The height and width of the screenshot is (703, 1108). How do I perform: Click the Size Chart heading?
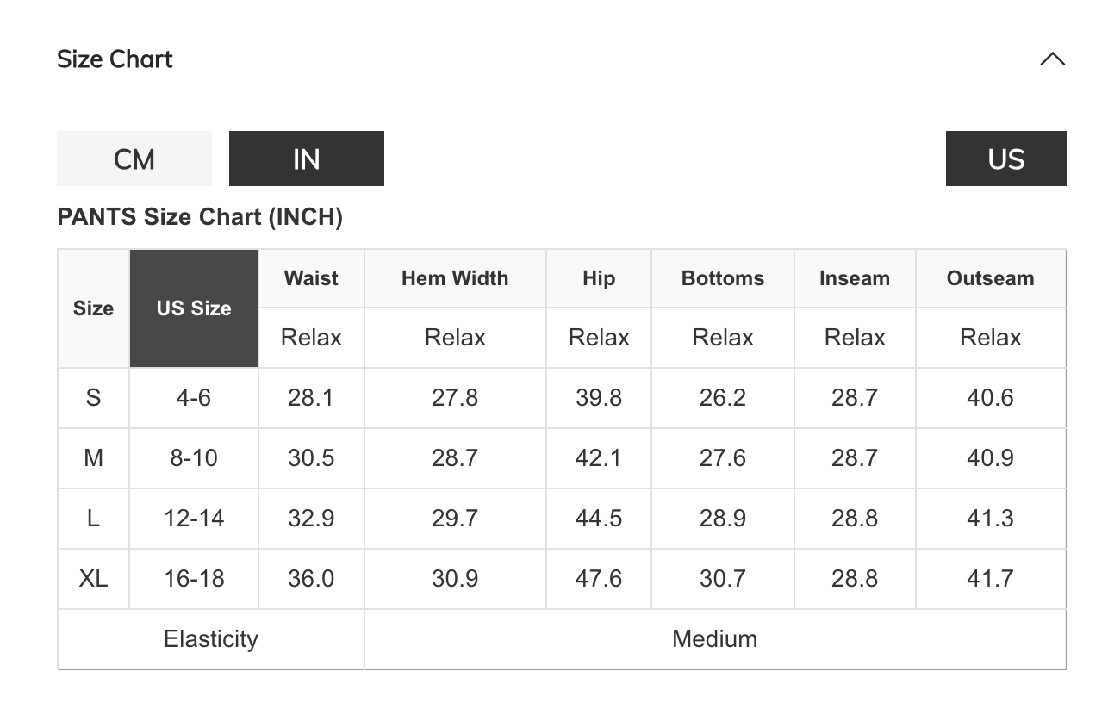click(115, 59)
